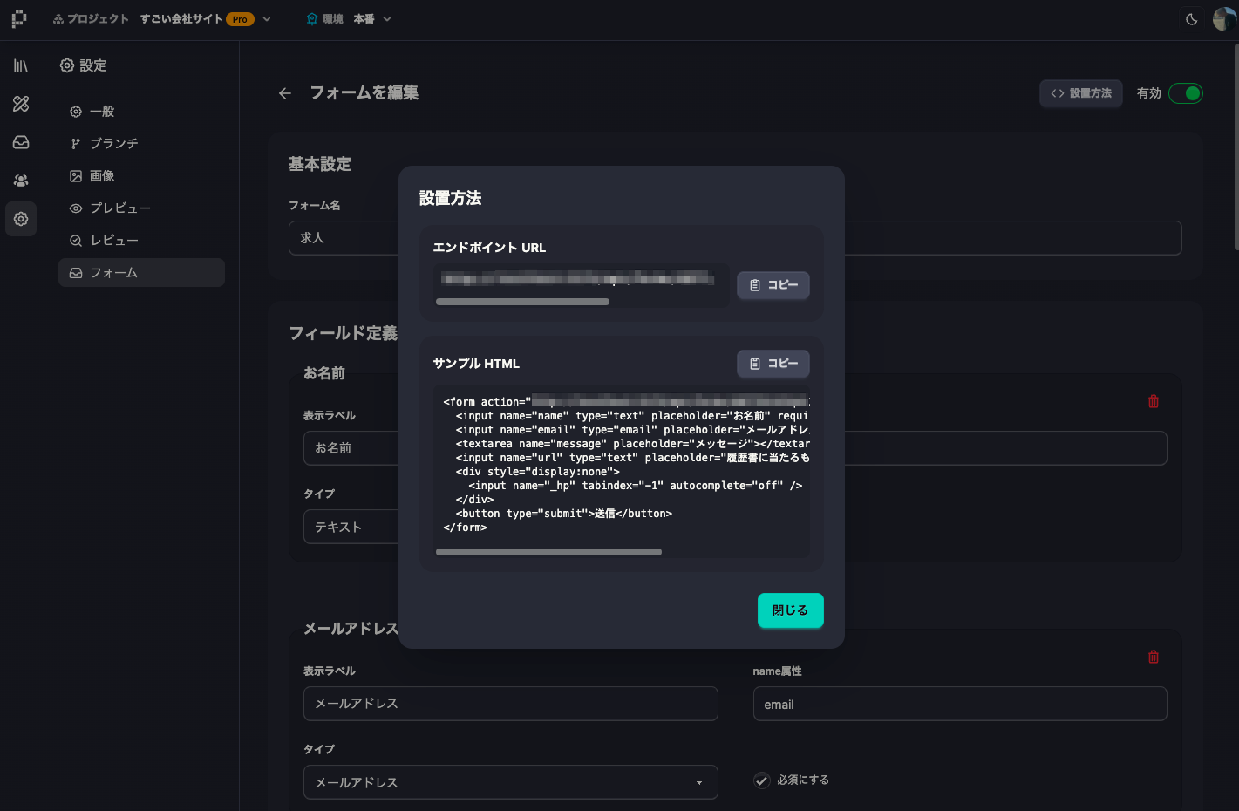Copy the sample HTML code
Screen dimensions: 1239x811
pos(773,364)
